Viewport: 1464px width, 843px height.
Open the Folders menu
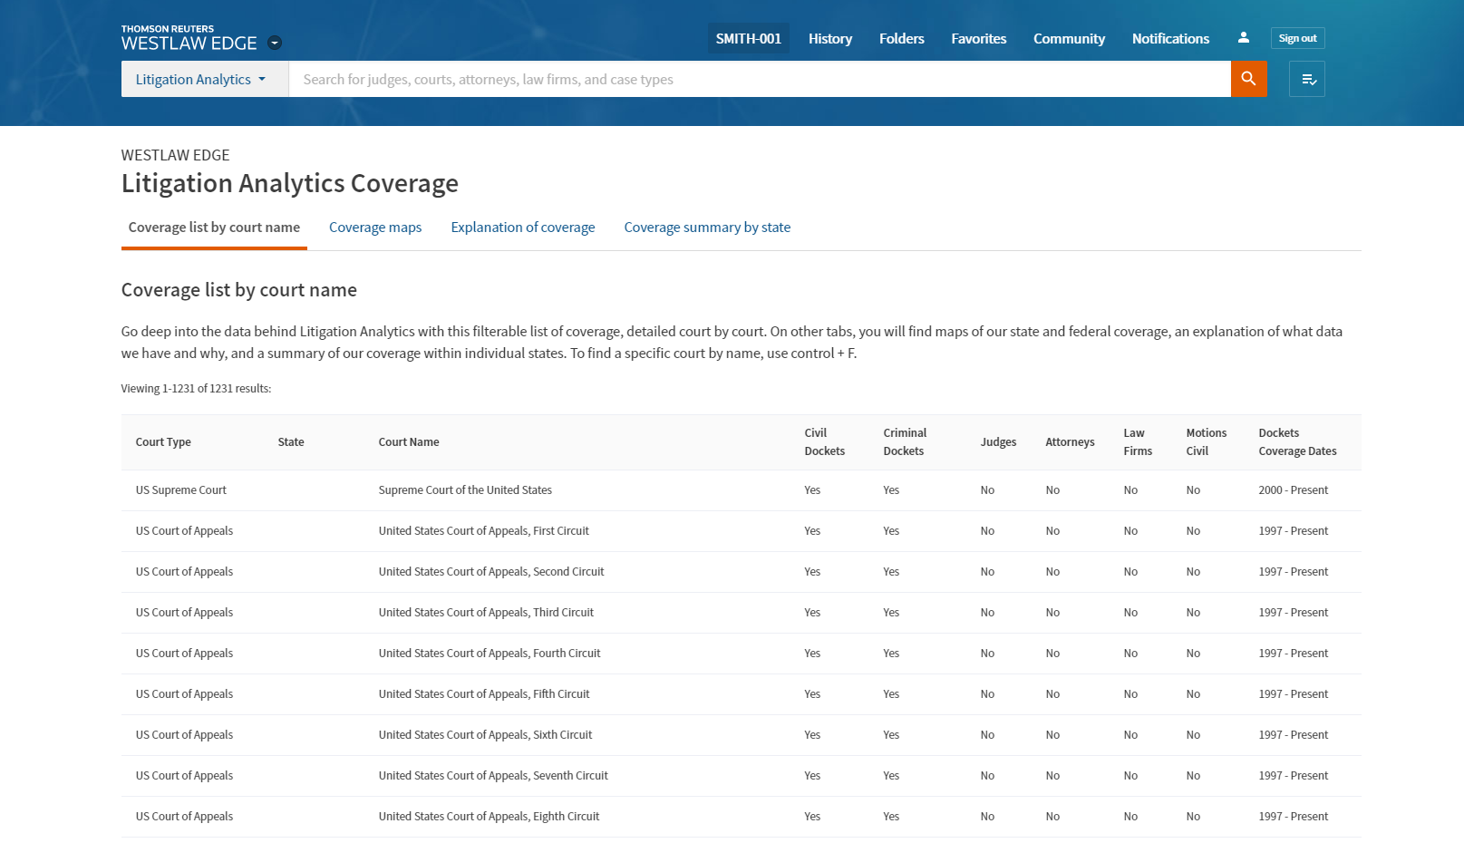tap(901, 39)
